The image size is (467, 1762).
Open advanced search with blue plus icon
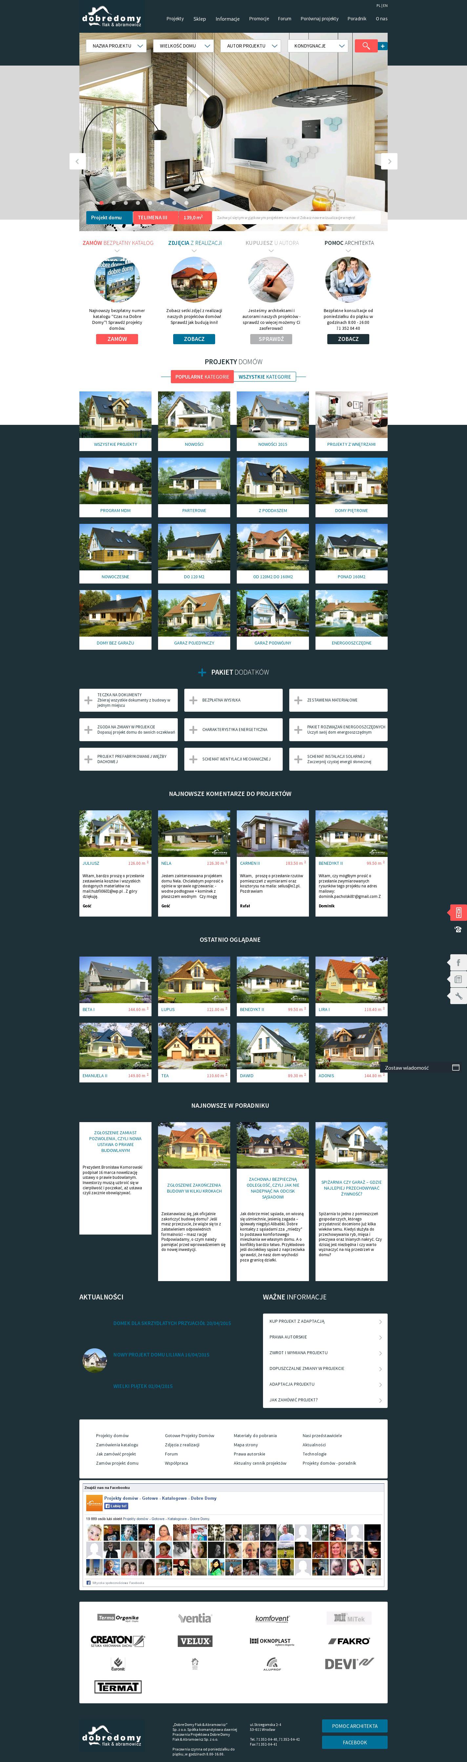coord(383,47)
